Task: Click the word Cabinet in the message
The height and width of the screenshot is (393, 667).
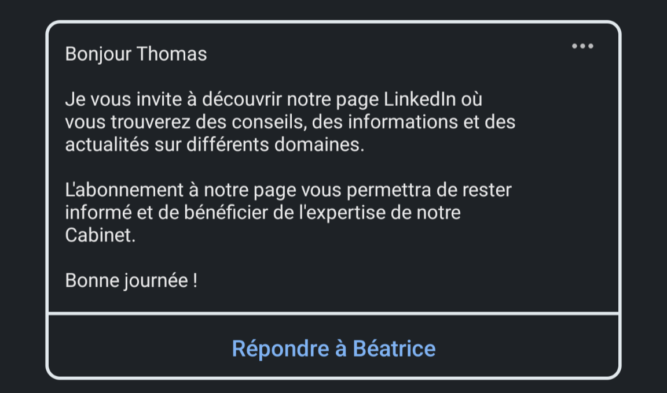Action: coord(99,236)
